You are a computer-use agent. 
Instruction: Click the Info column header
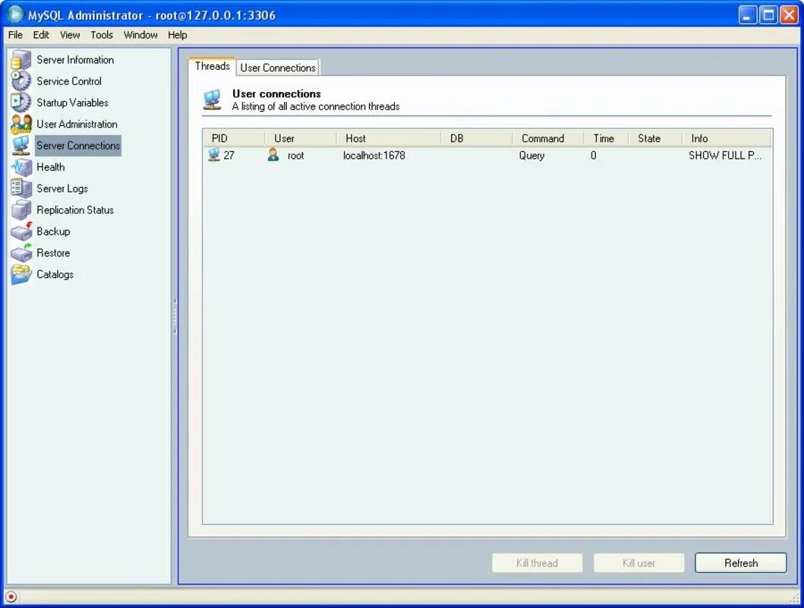point(727,138)
